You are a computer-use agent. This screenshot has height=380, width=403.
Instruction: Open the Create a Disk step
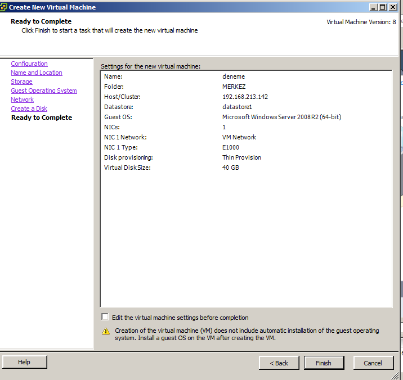coord(29,109)
